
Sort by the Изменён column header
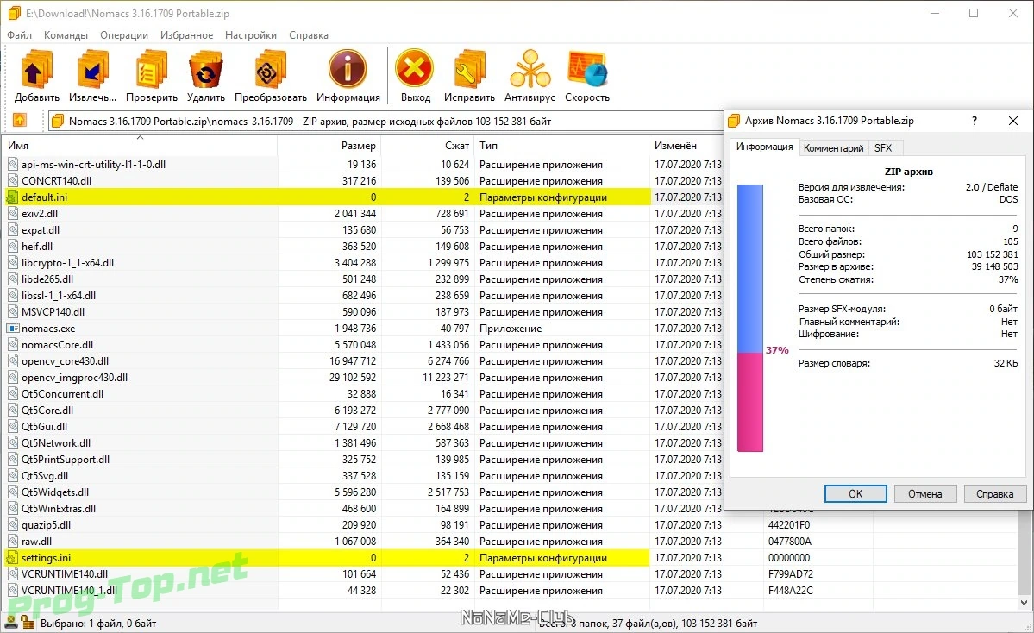(686, 145)
